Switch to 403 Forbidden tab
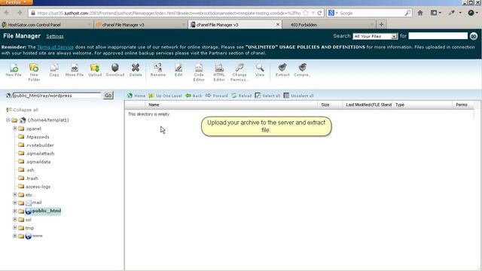This screenshot has height=271, width=482. tap(329, 25)
